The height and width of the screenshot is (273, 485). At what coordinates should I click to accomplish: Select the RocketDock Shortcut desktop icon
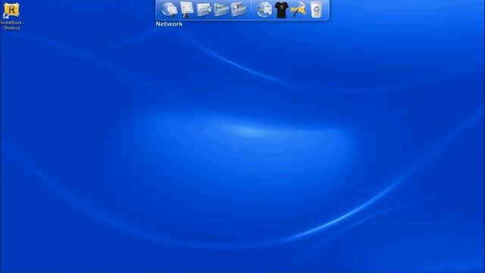point(11,16)
